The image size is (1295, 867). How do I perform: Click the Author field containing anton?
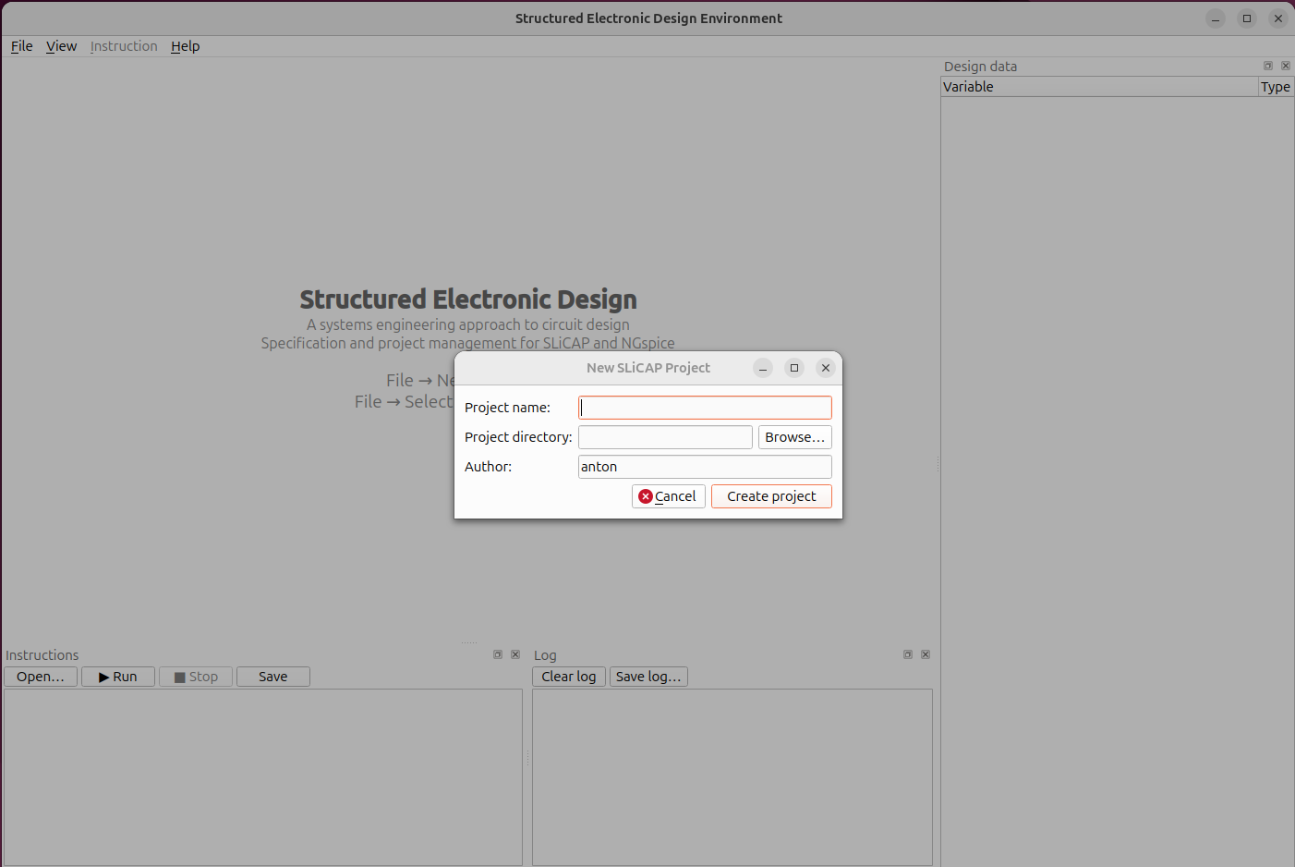pos(705,467)
